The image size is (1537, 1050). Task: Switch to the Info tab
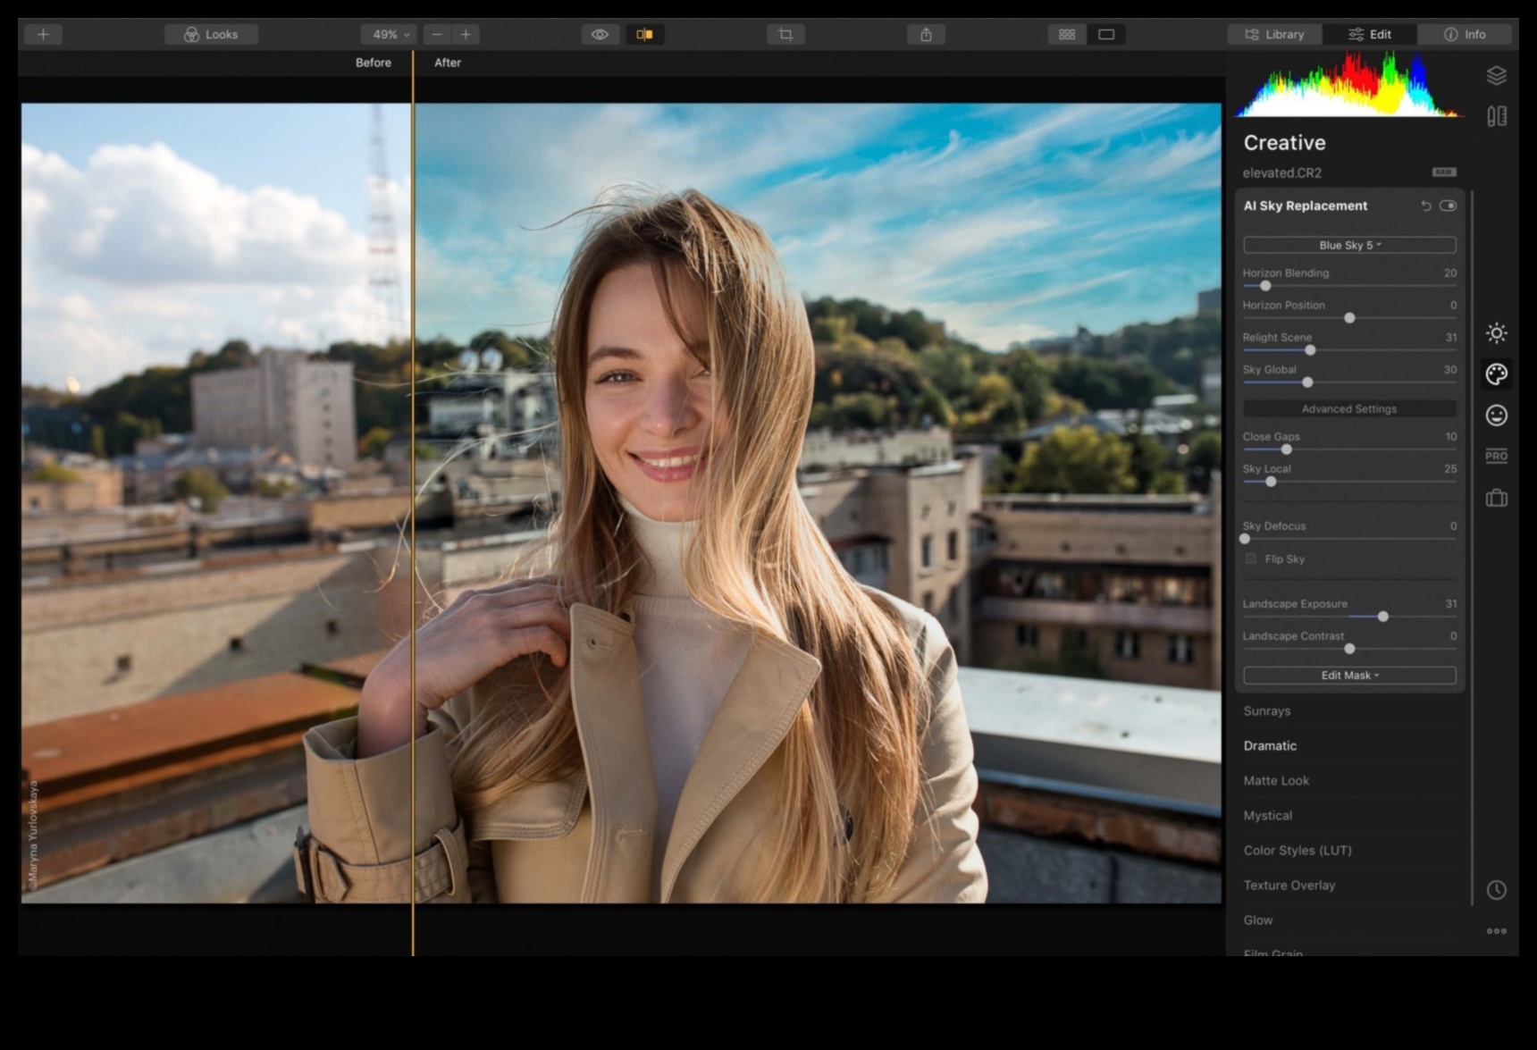point(1465,35)
